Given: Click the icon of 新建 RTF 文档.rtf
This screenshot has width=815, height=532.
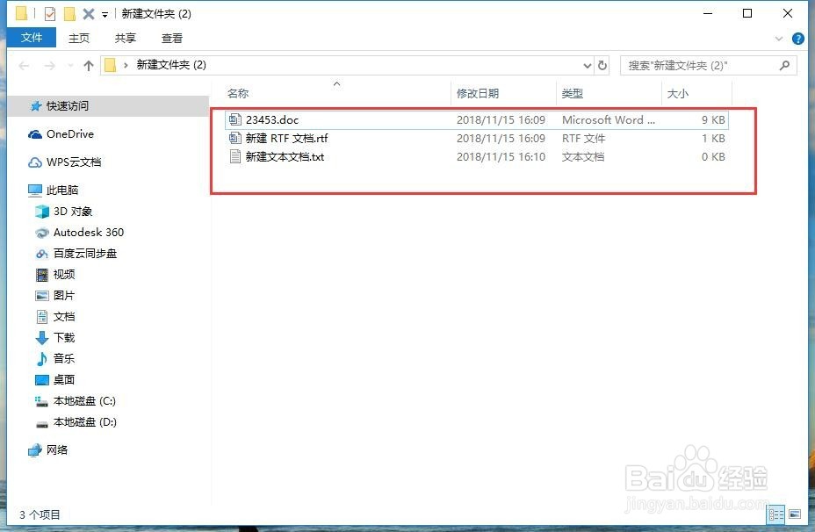Looking at the screenshot, I should [235, 138].
